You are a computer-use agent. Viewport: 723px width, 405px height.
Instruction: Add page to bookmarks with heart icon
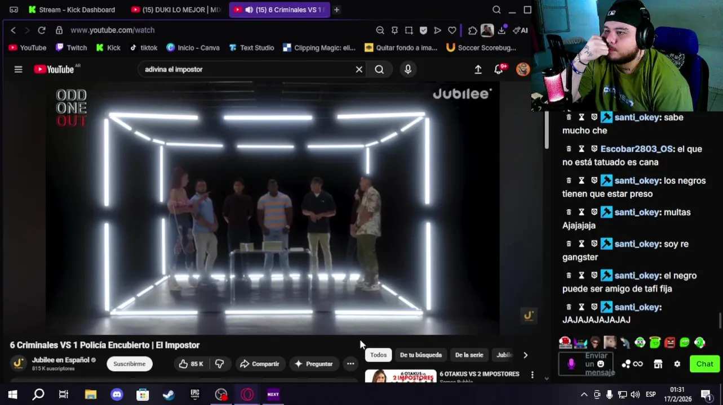452,30
